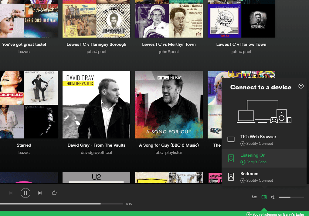
Task: Open the Starred playlist cover
Action: 29,105
